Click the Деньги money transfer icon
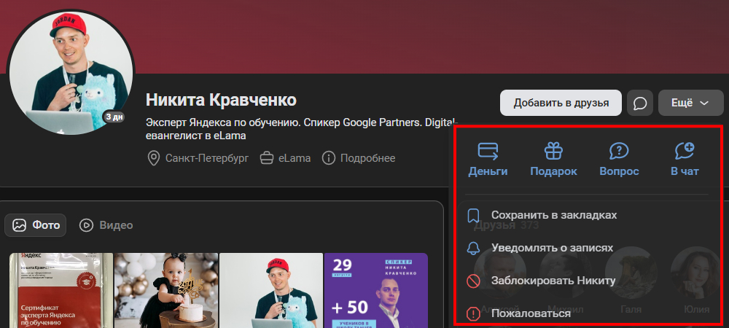This screenshot has height=328, width=729. [x=488, y=151]
